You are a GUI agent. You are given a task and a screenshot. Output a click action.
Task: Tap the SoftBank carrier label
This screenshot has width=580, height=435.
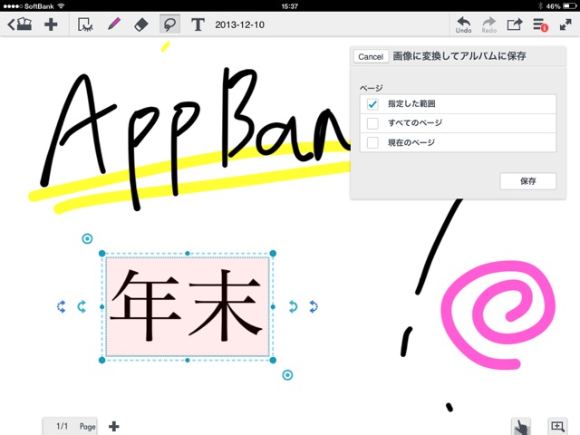coord(39,6)
